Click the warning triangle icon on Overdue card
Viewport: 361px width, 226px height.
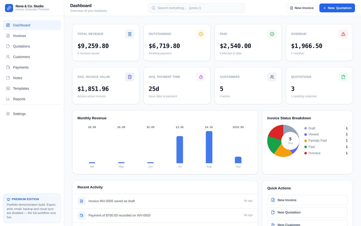343,34
